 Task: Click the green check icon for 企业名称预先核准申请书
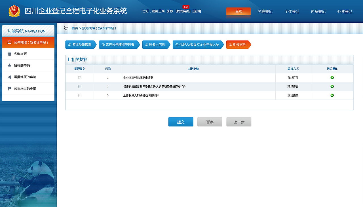coord(332,77)
